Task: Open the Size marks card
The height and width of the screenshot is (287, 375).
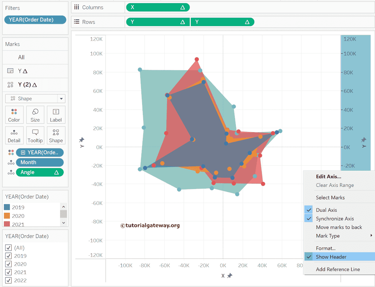Action: coord(35,115)
